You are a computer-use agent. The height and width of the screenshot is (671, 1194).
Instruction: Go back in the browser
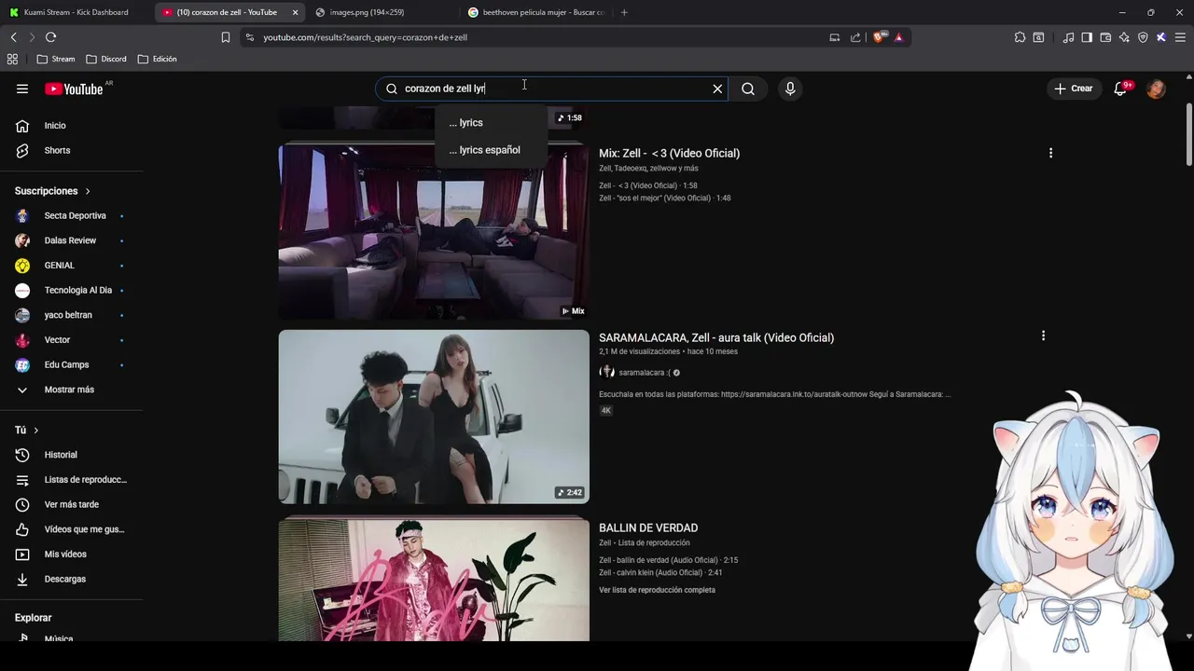pos(13,37)
